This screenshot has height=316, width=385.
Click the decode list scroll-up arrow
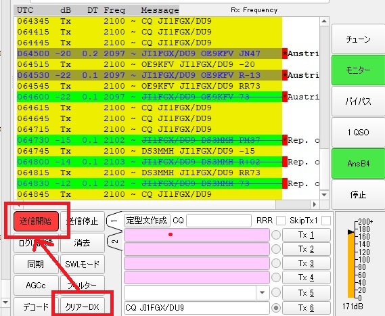[324, 21]
